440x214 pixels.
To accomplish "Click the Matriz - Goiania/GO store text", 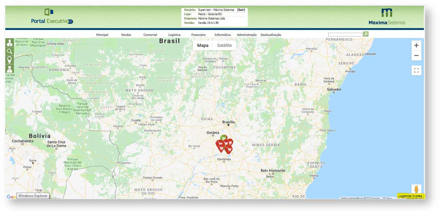I will click(x=210, y=14).
